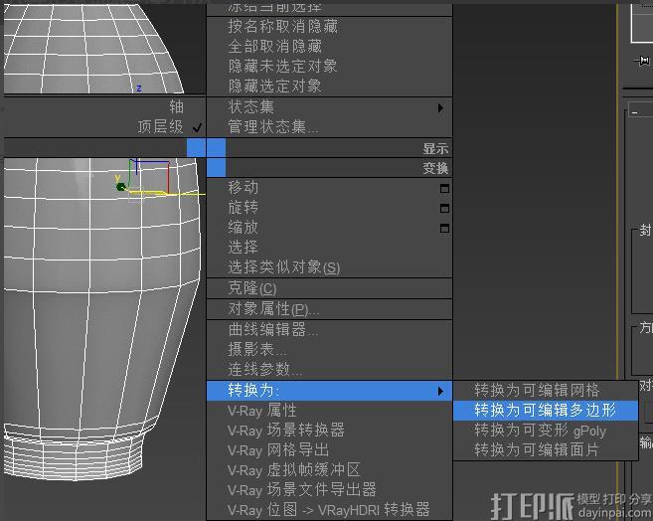
Task: Click the pin icon in command panel
Action: point(644,60)
